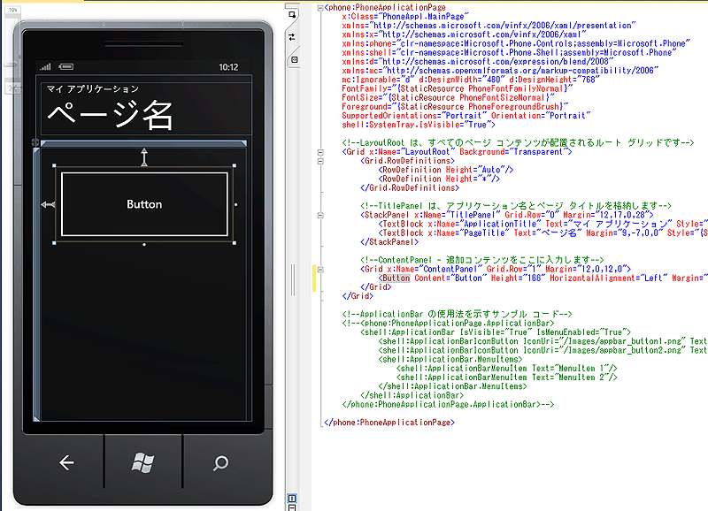Viewport: 708px width, 511px height.
Task: Click the top margin anchor arrow above Button
Action: point(144,157)
